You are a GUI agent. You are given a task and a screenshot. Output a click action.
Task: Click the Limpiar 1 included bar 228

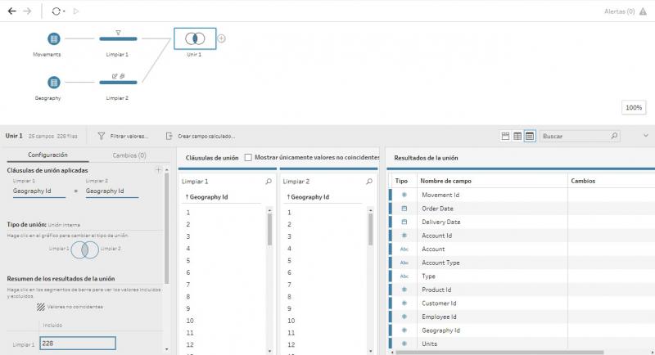78,344
